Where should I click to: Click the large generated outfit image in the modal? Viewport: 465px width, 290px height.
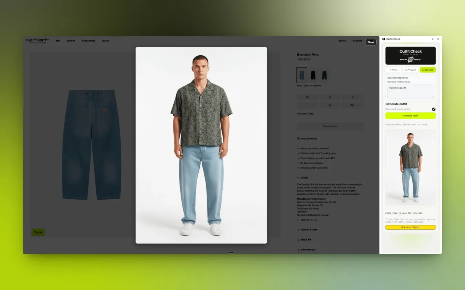tap(201, 145)
